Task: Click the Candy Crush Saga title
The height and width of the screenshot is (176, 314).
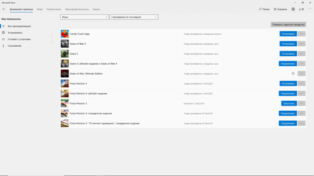Action: click(x=80, y=34)
